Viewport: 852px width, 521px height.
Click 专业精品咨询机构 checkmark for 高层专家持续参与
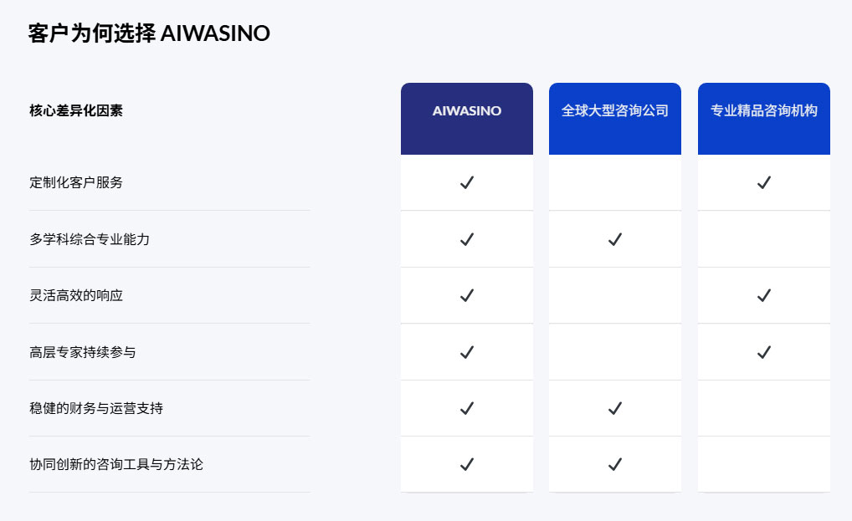(x=763, y=352)
